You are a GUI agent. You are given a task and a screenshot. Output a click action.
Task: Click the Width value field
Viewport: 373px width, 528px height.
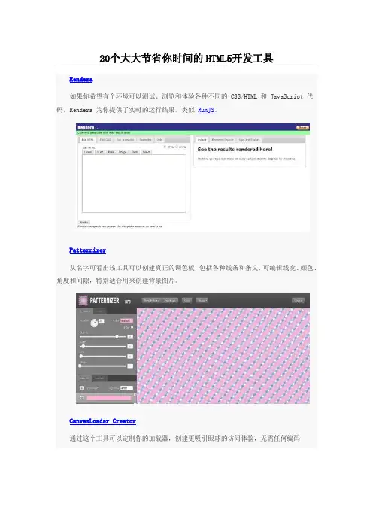[130, 347]
